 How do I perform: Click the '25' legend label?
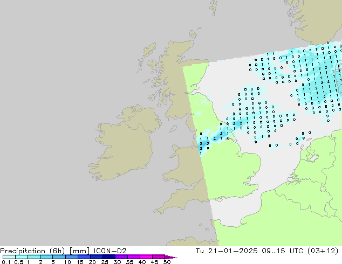(x=105, y=262)
